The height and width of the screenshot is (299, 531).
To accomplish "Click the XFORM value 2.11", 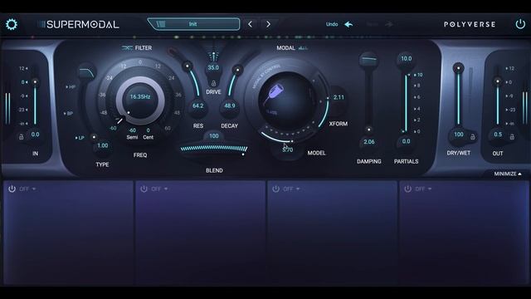I will (x=339, y=97).
